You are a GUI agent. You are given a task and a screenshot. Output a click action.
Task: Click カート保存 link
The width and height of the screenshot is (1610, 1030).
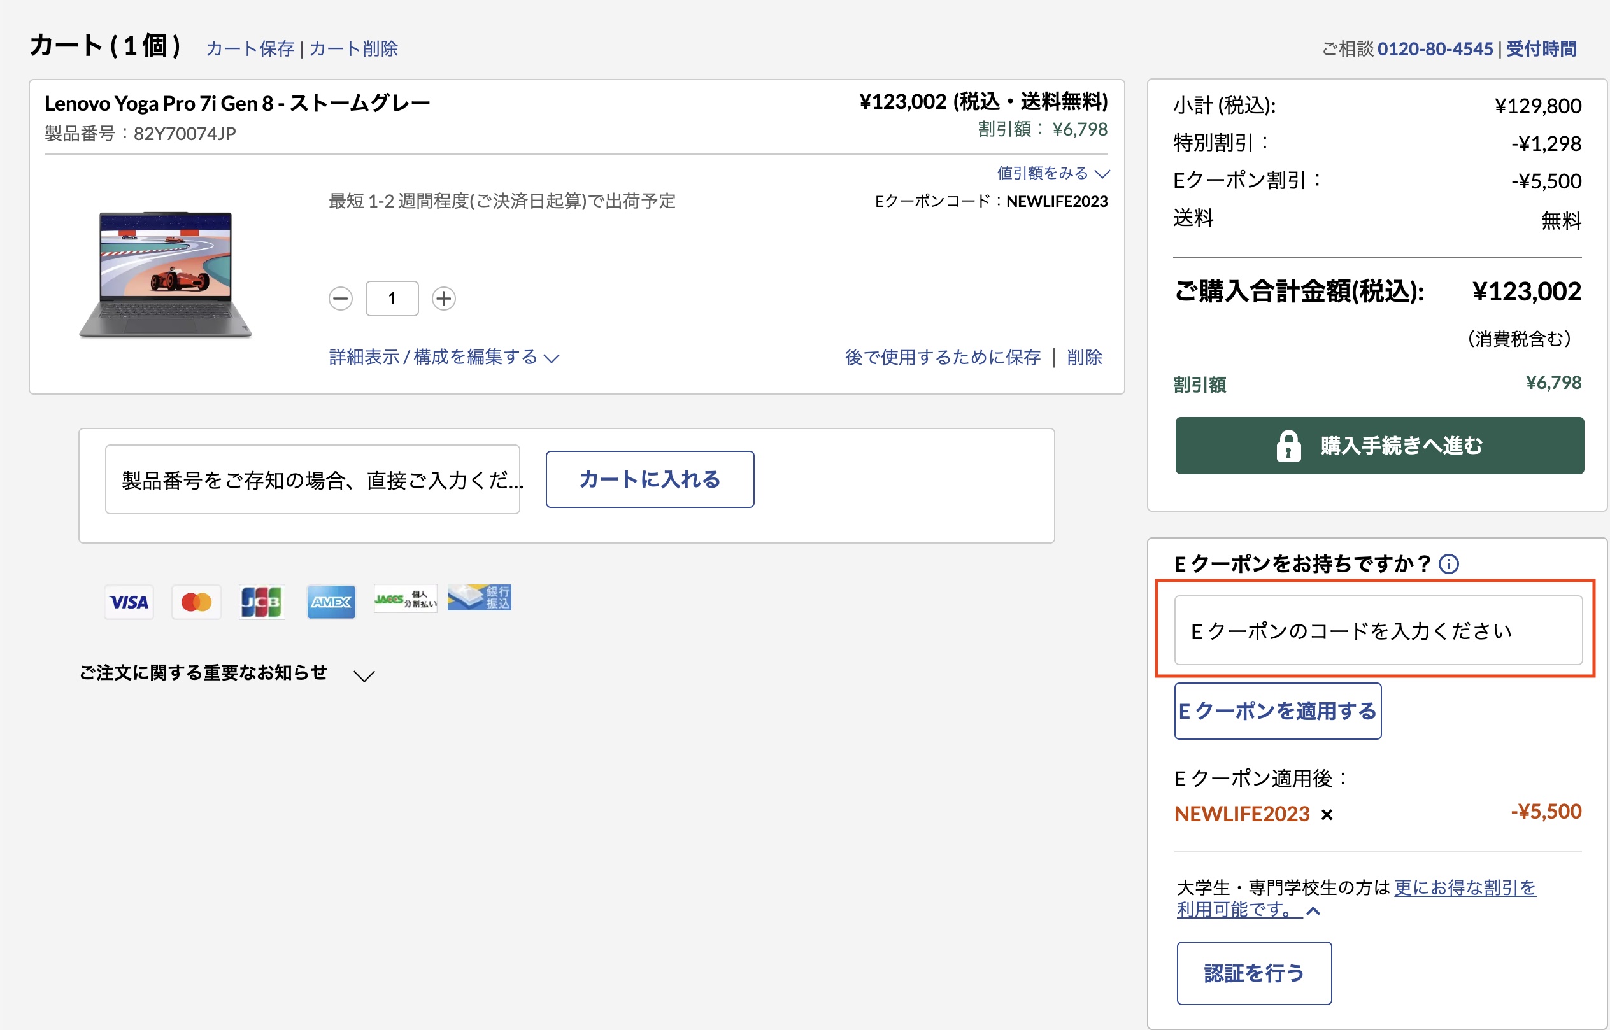[250, 48]
